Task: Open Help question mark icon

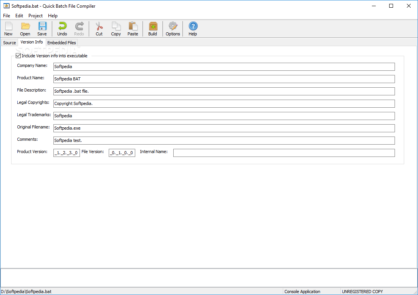Action: tap(193, 28)
